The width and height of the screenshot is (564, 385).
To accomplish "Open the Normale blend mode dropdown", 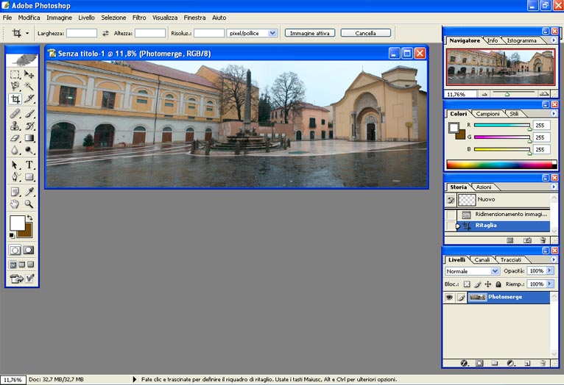I will click(x=472, y=271).
